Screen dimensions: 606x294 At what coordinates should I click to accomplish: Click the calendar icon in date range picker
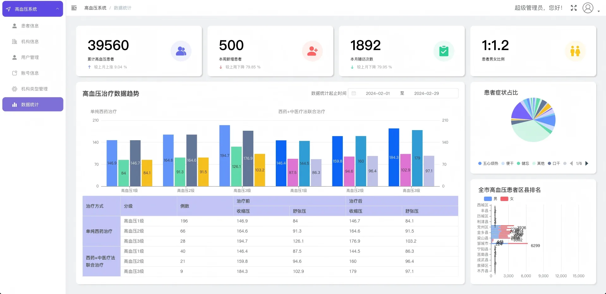[x=354, y=93]
